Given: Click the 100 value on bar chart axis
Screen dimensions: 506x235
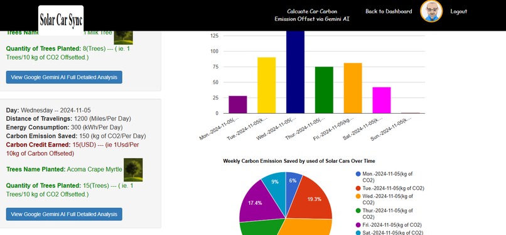Looking at the screenshot, I should pyautogui.click(x=214, y=52).
